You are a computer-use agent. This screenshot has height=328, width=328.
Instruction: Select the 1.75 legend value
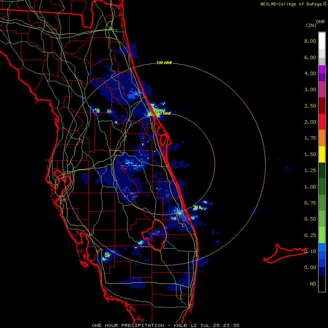310,138
